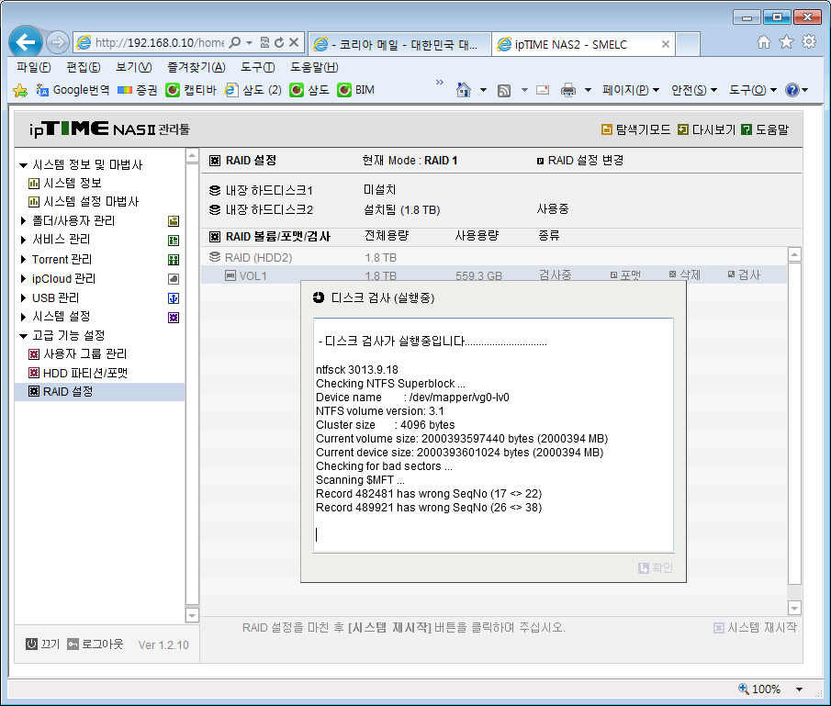Open the 증권 bookmark

pos(137,90)
